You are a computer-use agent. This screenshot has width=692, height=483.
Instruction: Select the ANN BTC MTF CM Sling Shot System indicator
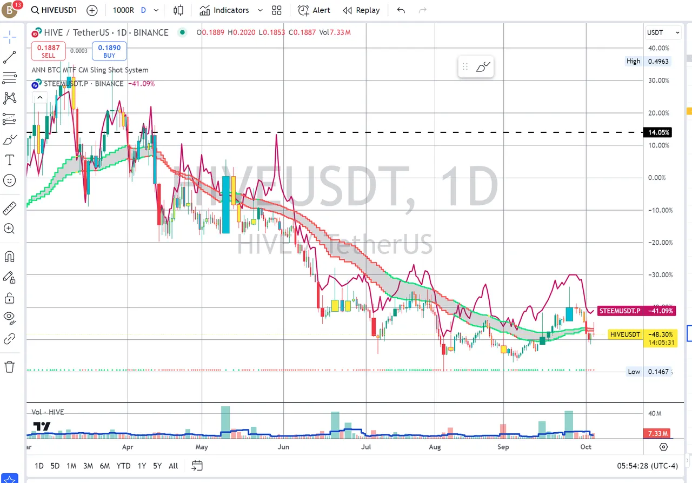point(90,70)
